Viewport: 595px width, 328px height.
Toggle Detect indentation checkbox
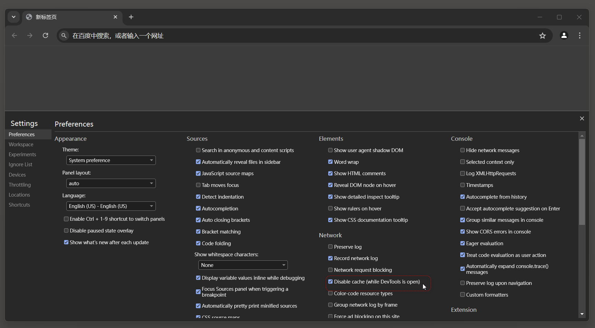pos(198,197)
